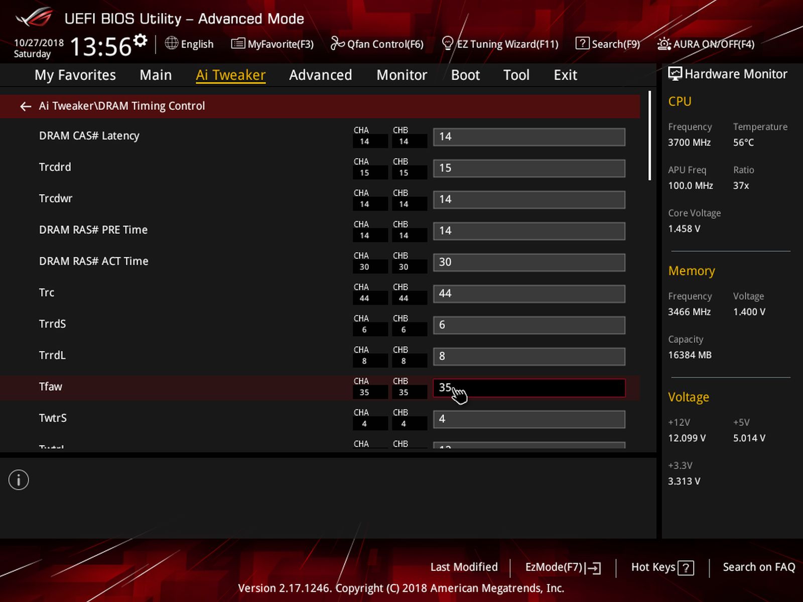Click the Capacity 16384 MB value
The image size is (803, 602).
[x=690, y=355]
